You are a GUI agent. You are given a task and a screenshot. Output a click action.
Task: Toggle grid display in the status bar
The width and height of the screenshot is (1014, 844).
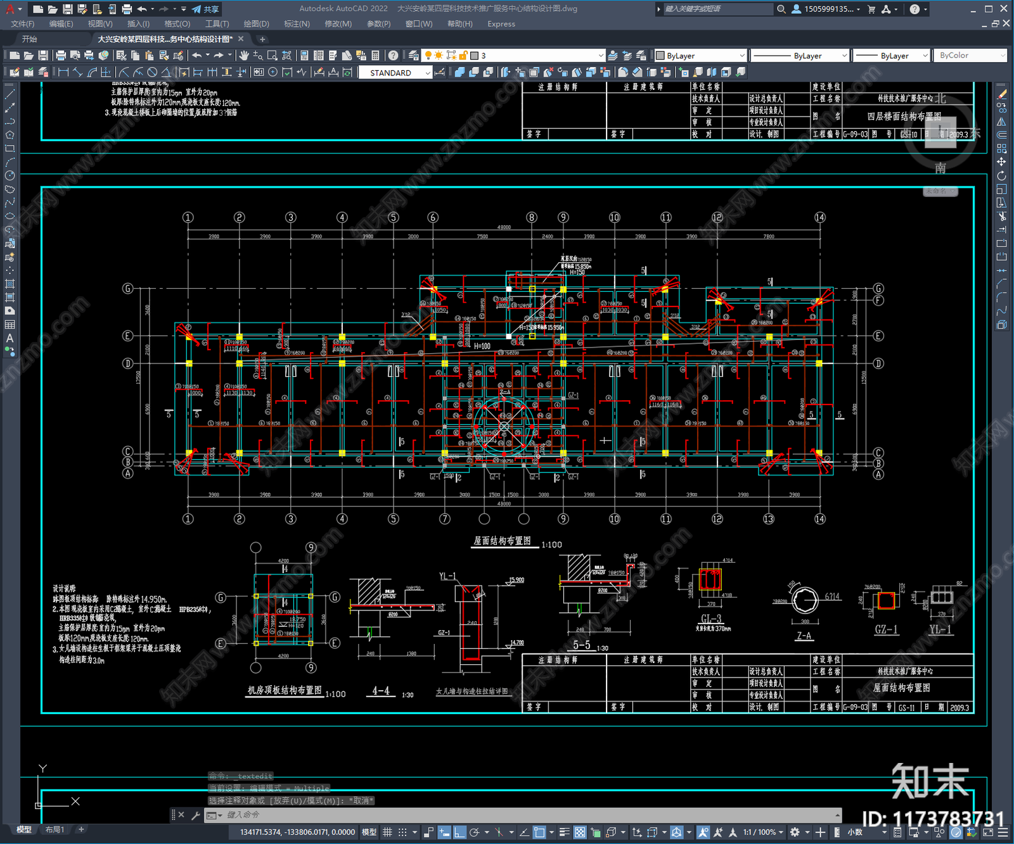(x=387, y=832)
